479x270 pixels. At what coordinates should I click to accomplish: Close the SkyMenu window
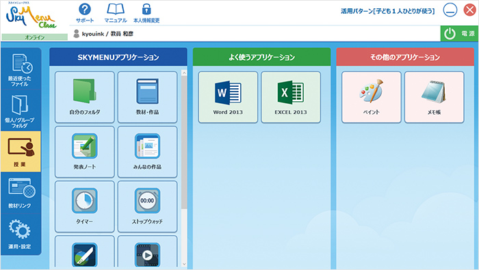(470, 10)
